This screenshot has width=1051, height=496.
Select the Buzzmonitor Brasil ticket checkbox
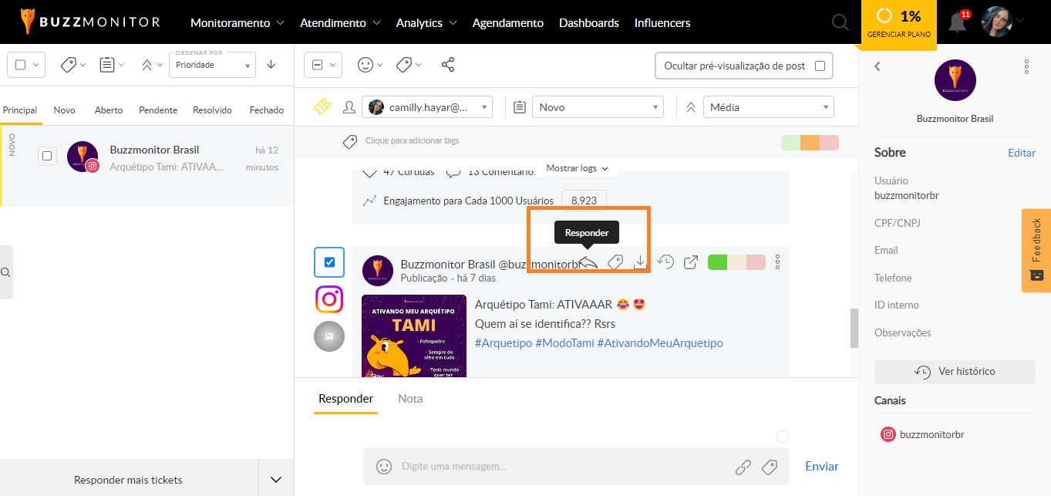[x=47, y=157]
